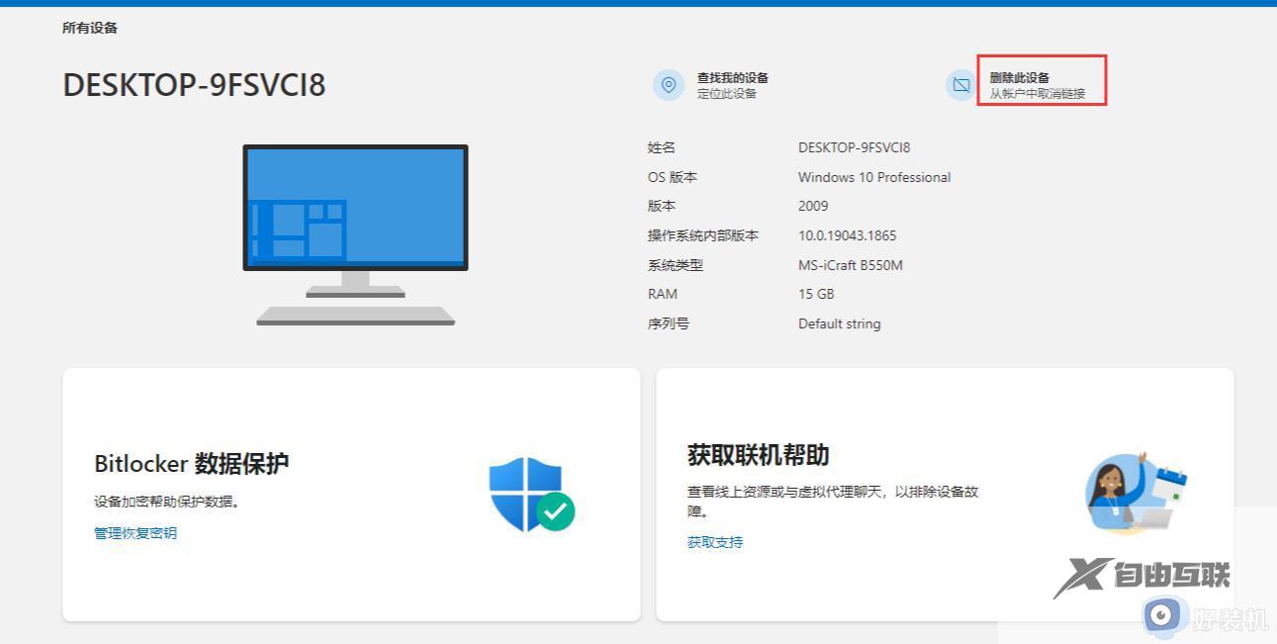Screen dimensions: 1277x644
Task: Click the blue circle around the locate icon
Action: tap(669, 85)
